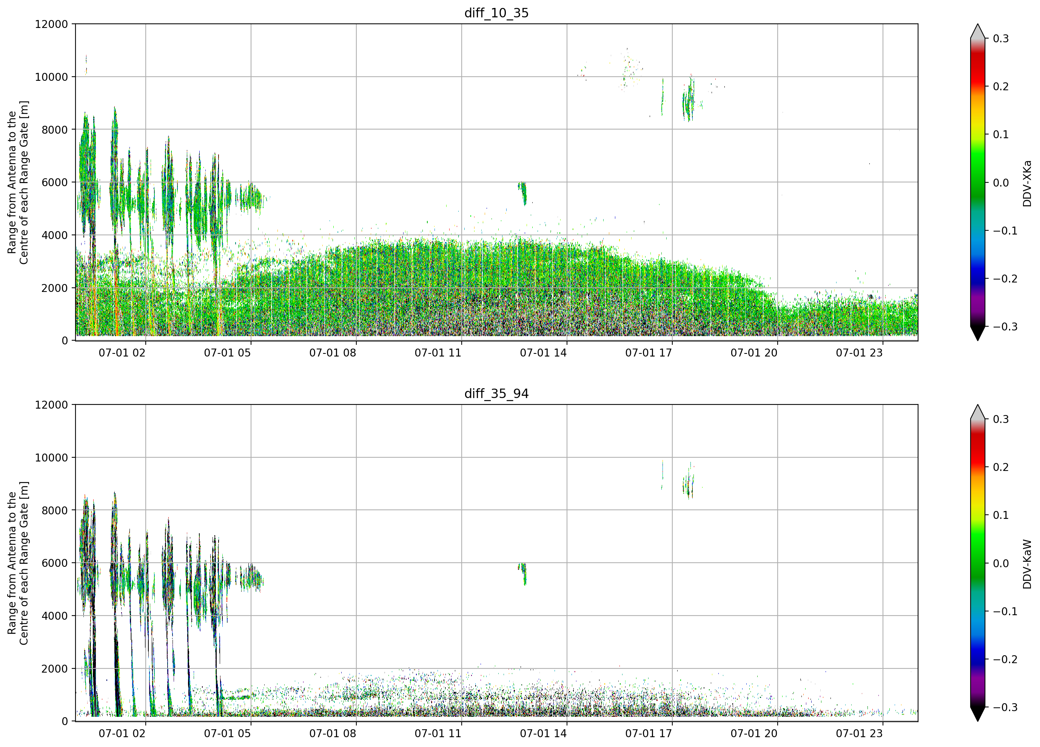
Task: Click the 10000 tick on diff_35_94 y-axis
Action: coord(51,457)
